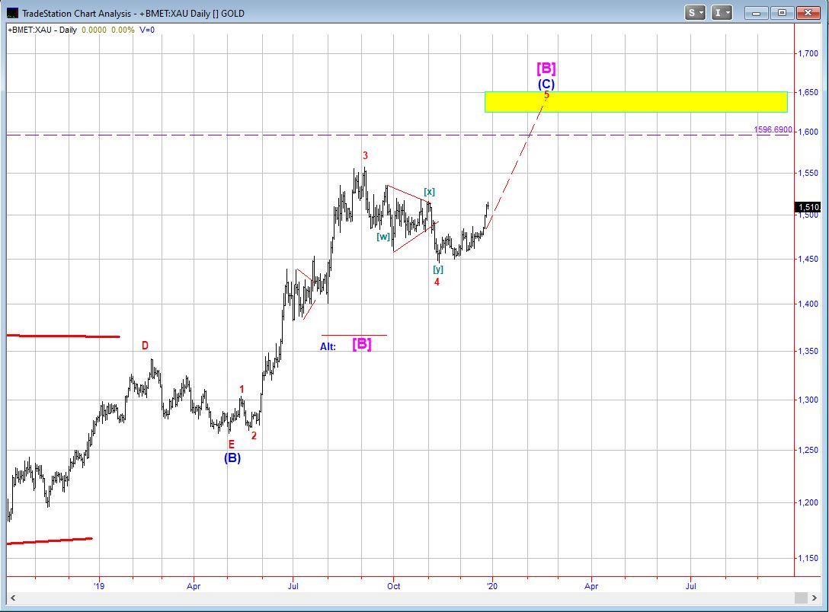829x612 pixels.
Task: Select the red wave 3 label
Action: tap(365, 155)
